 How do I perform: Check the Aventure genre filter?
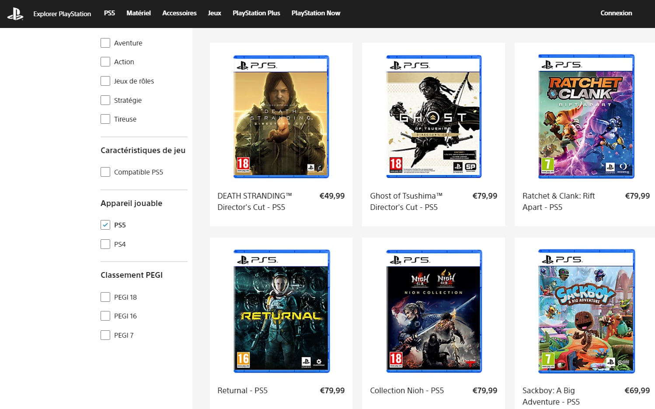(x=105, y=43)
